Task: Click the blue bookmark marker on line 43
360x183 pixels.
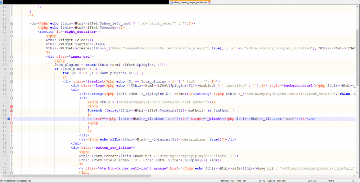Action: point(9,119)
